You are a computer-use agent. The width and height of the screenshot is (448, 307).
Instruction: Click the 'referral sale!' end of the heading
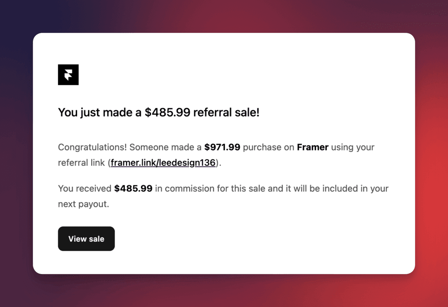click(227, 113)
